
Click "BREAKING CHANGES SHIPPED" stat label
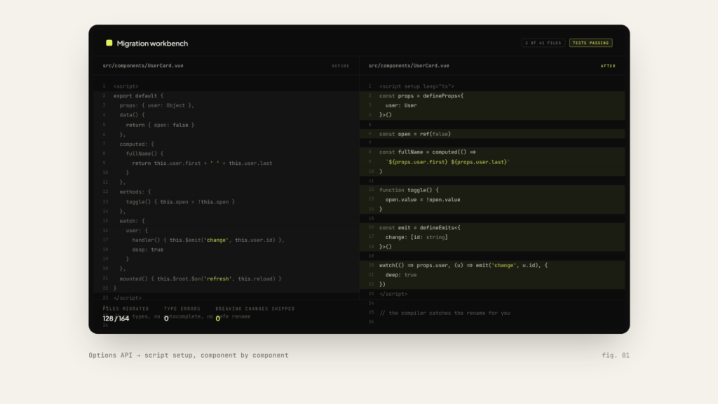[255, 309]
